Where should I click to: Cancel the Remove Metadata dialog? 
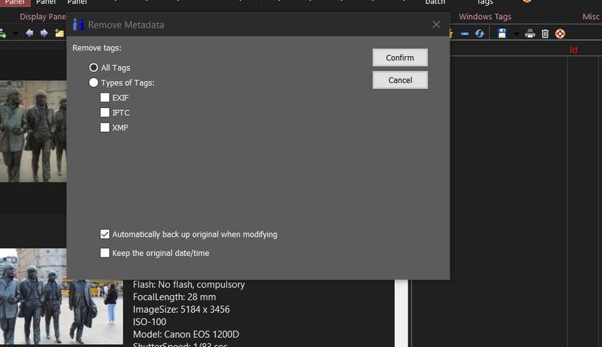coord(400,80)
